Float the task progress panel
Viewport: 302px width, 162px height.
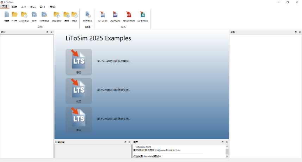125,142
